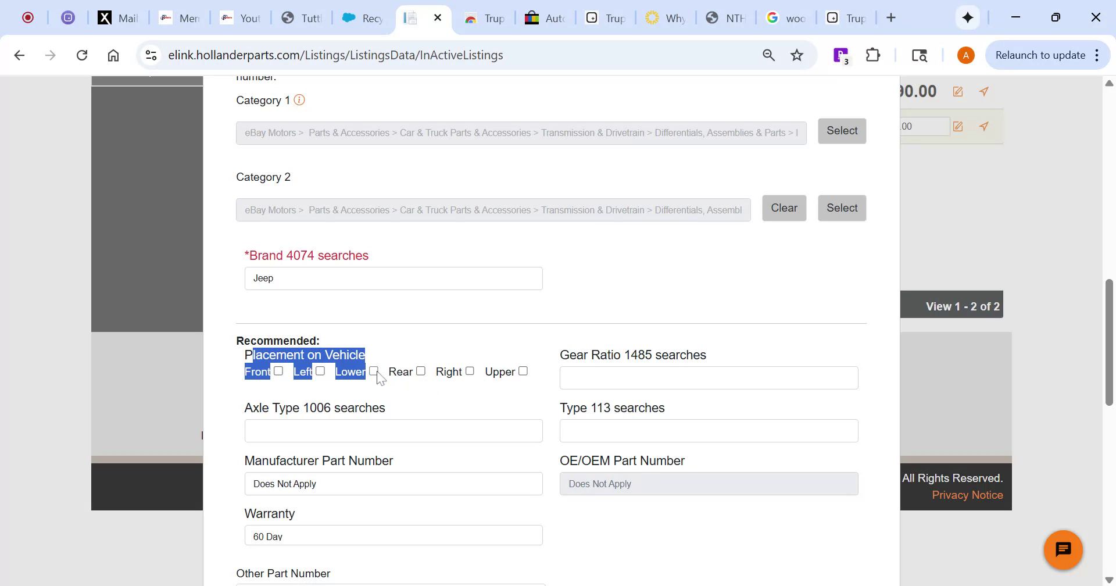
Task: Open the Privacy Notice link
Action: 967,495
